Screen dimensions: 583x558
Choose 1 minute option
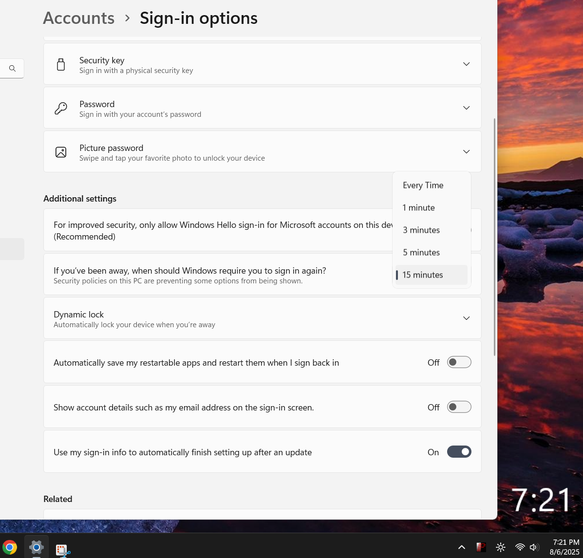(x=432, y=208)
